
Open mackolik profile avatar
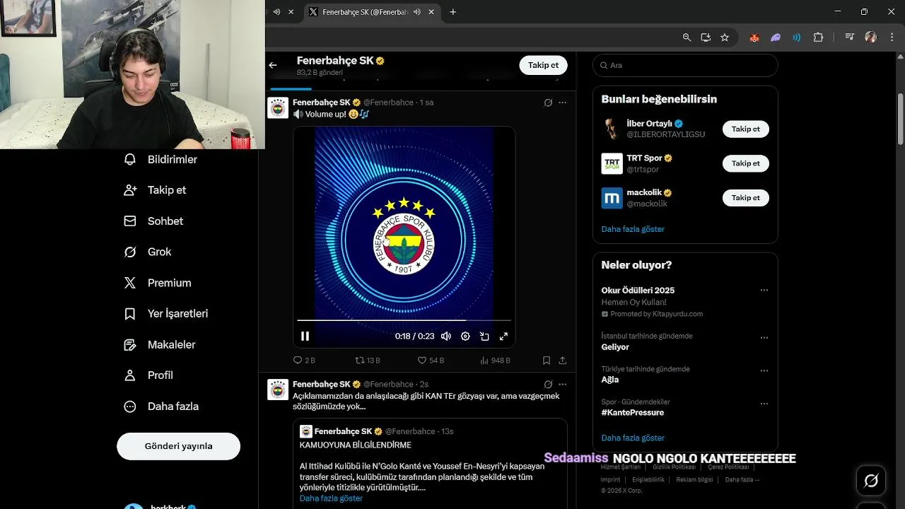(x=612, y=198)
